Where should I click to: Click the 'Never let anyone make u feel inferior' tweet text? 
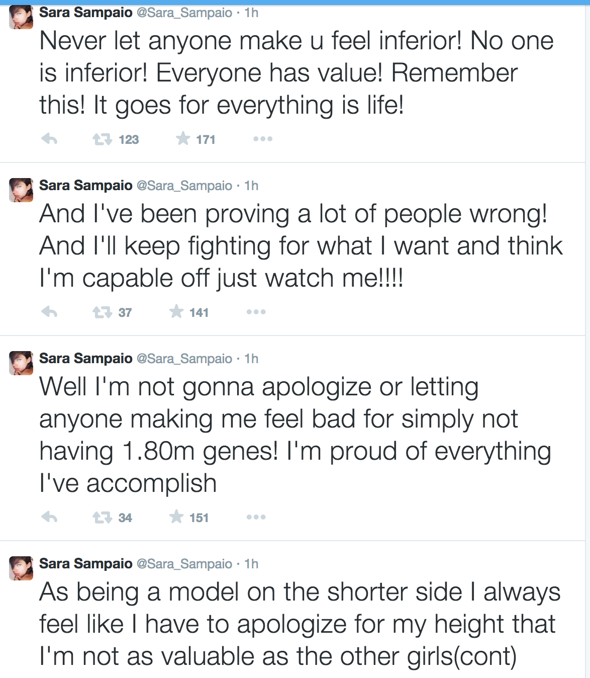coord(297,73)
